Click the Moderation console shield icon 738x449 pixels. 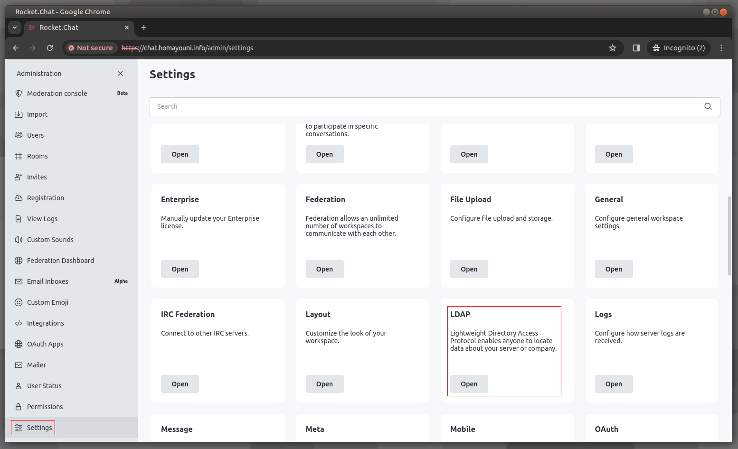(19, 94)
